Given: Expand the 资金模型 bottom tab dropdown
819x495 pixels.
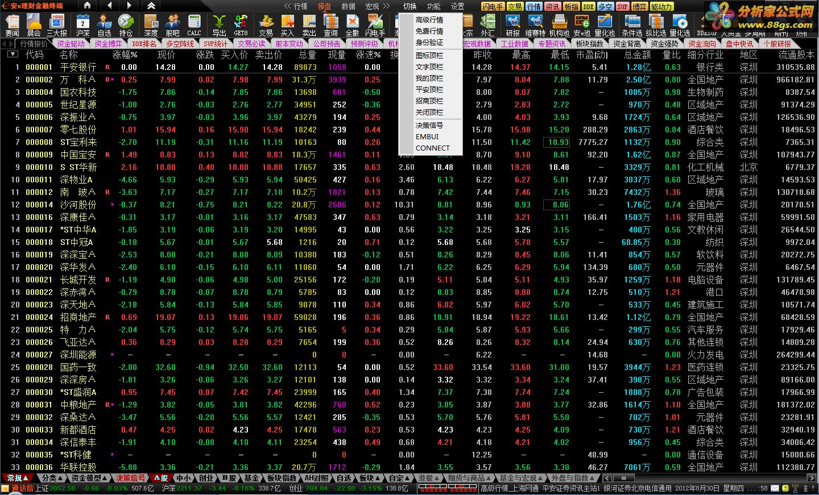Looking at the screenshot, I should click(105, 478).
